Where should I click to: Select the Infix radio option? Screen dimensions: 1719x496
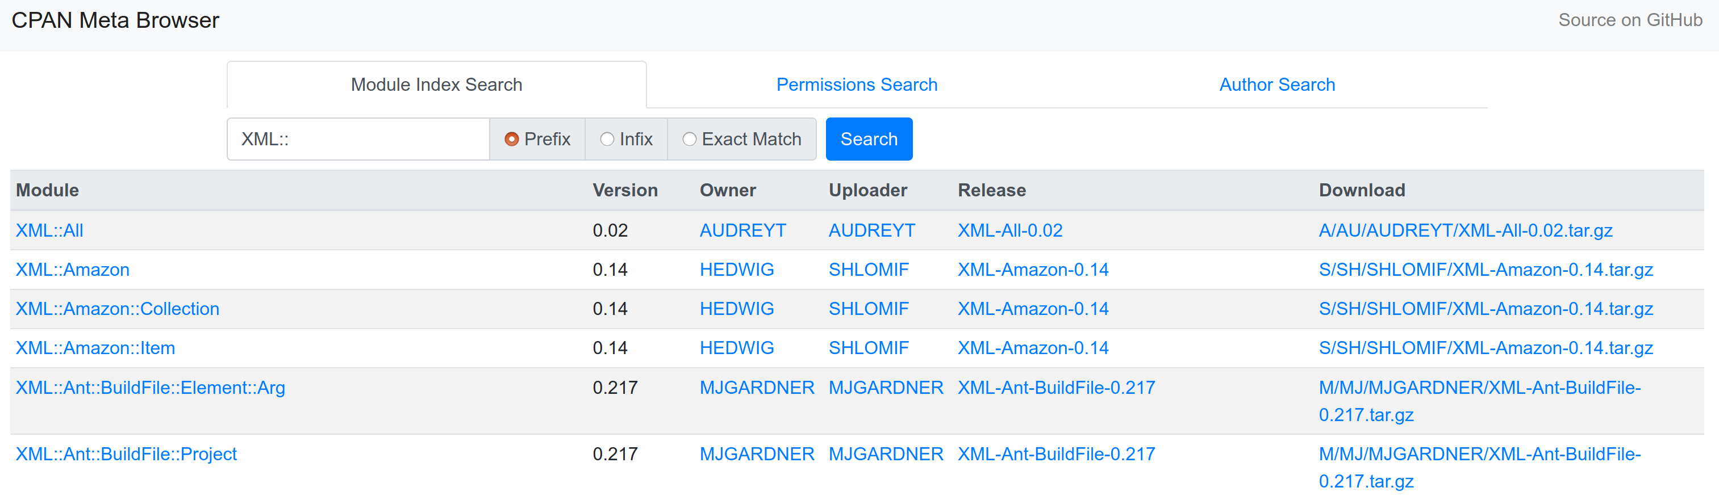click(x=607, y=140)
